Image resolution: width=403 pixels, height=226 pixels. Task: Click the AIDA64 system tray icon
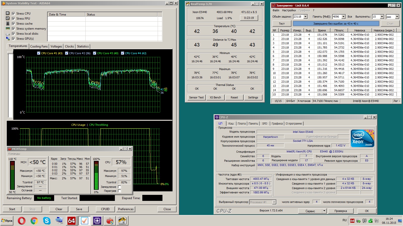coord(352,221)
